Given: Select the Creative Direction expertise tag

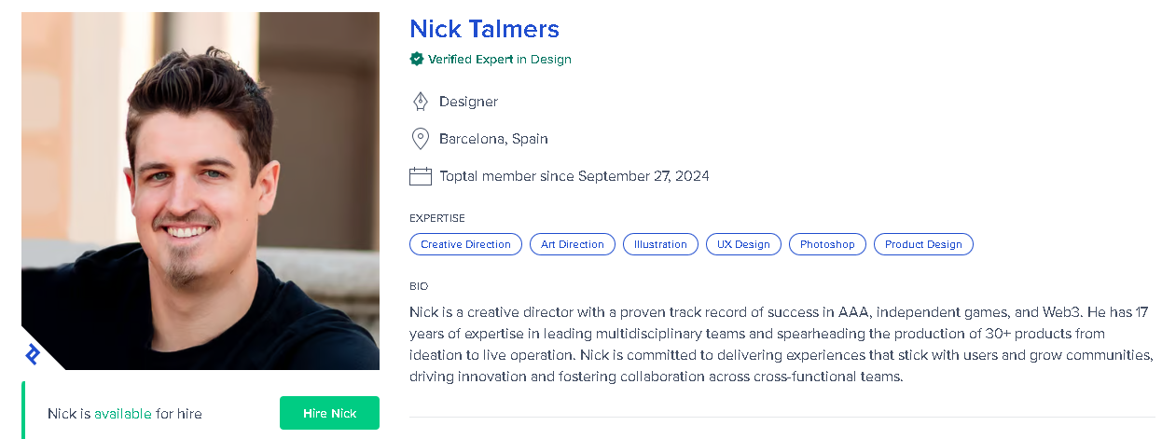Looking at the screenshot, I should click(x=465, y=244).
